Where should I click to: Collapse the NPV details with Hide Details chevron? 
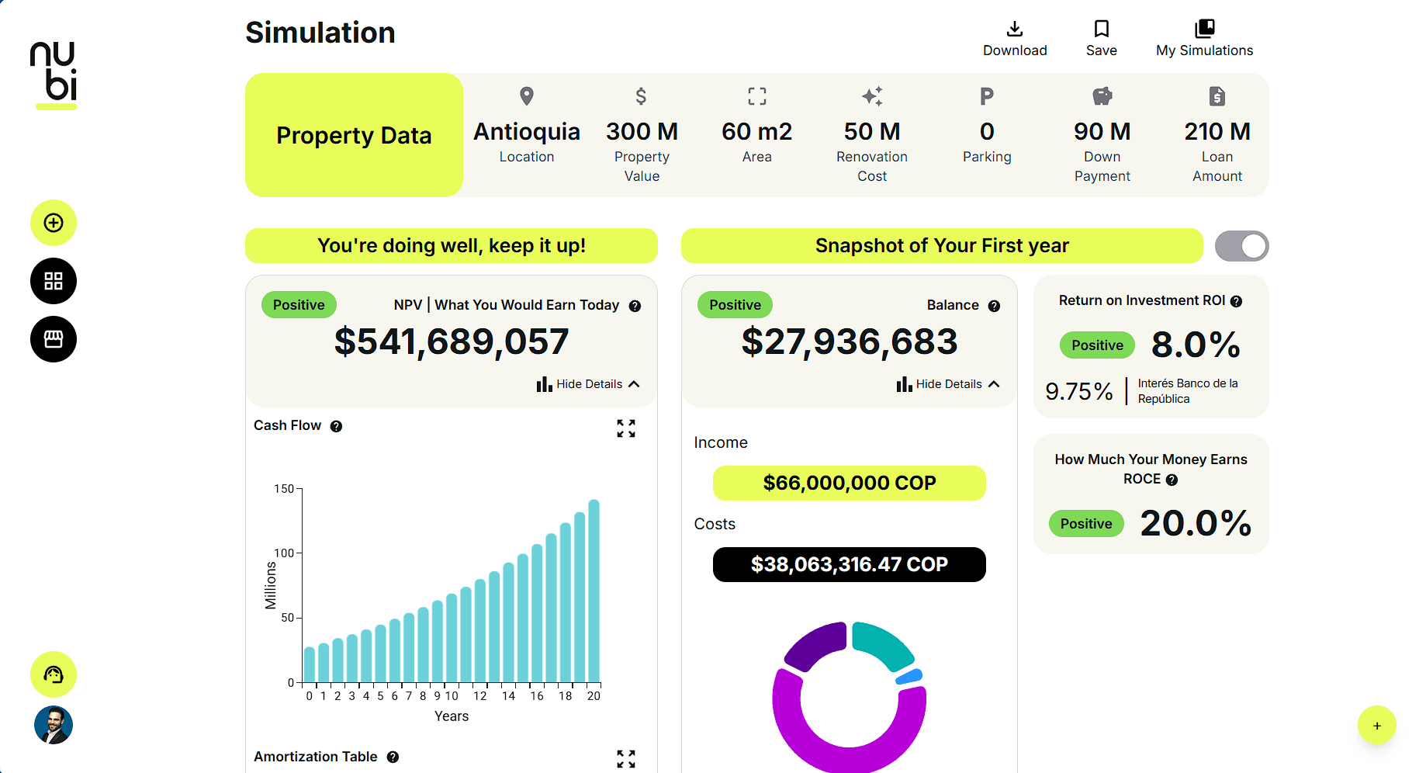(x=635, y=383)
